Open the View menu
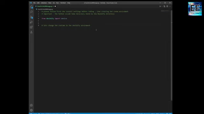 point(50,3)
